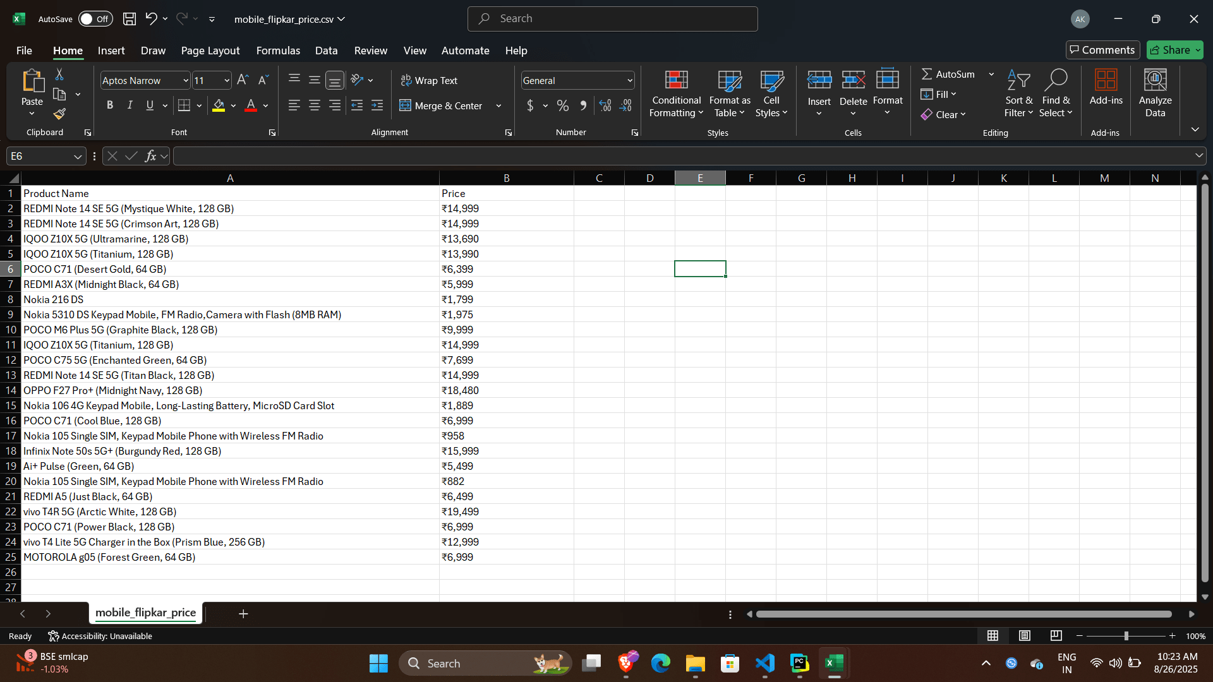
Task: Click Decrease Decimal icon
Action: click(625, 105)
